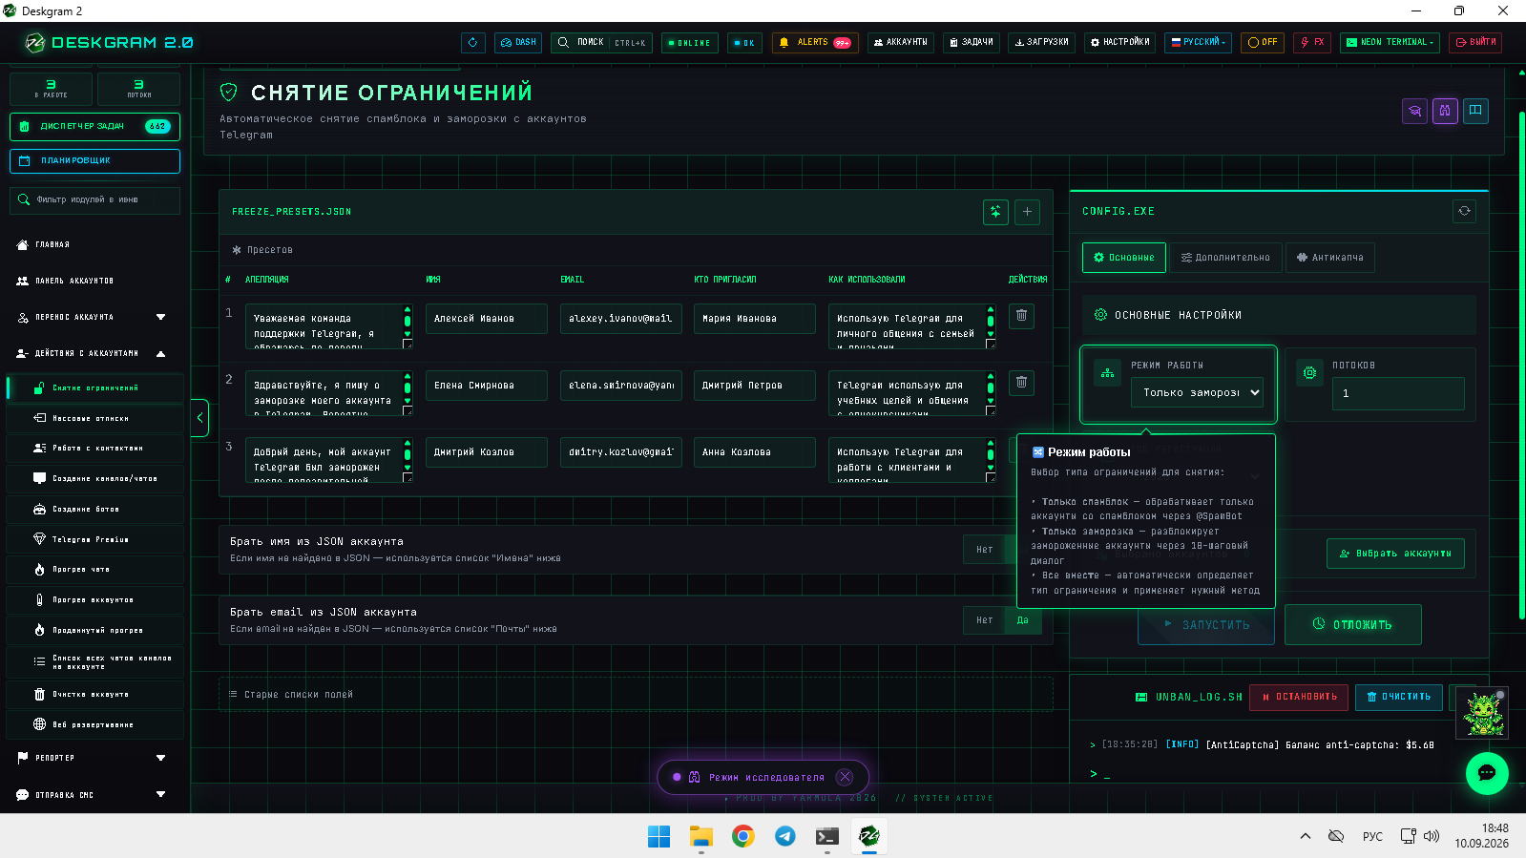The width and height of the screenshot is (1526, 858).
Task: Delete the Елена Смирнова preset row
Action: point(1021,383)
